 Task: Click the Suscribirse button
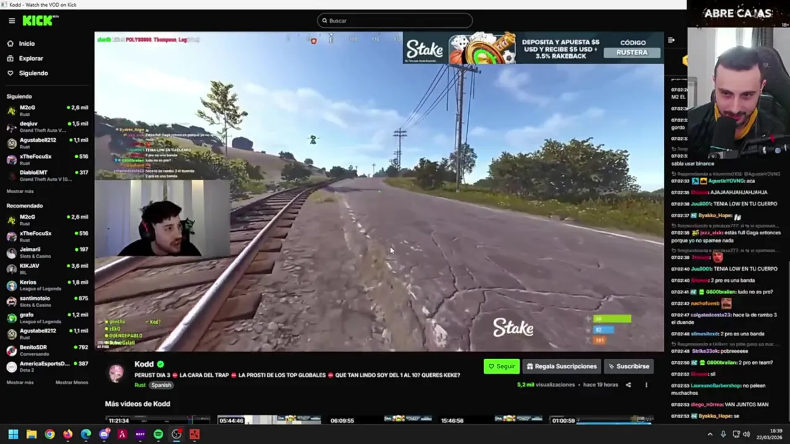(x=628, y=366)
